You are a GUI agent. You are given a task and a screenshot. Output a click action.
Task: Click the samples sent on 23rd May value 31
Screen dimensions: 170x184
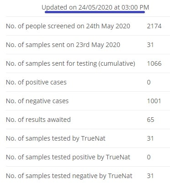[150, 45]
